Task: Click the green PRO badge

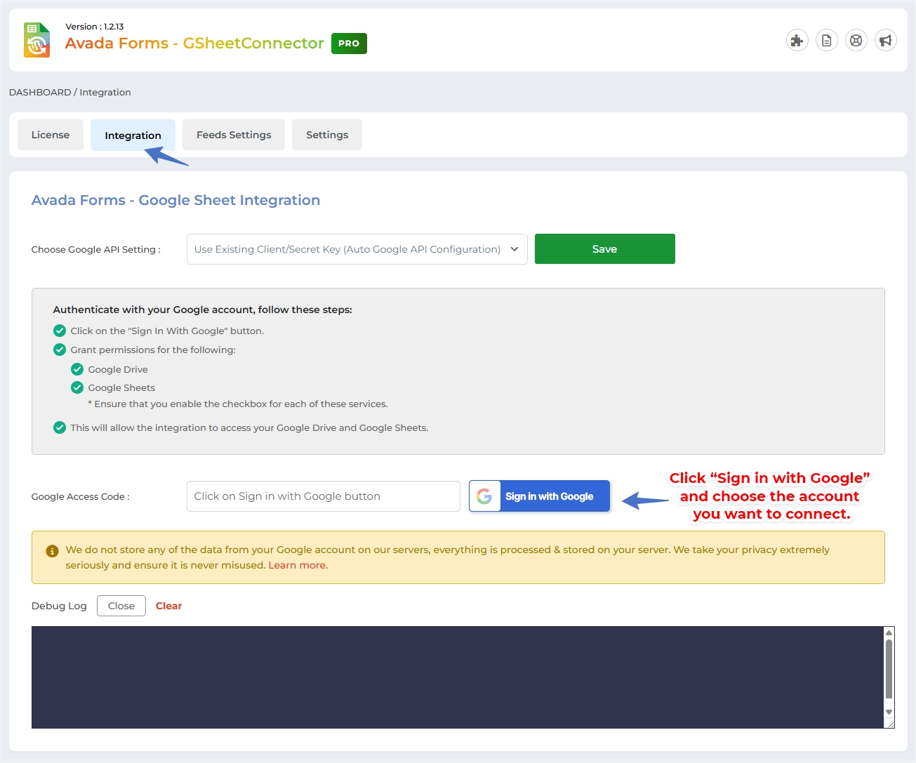Action: 349,44
